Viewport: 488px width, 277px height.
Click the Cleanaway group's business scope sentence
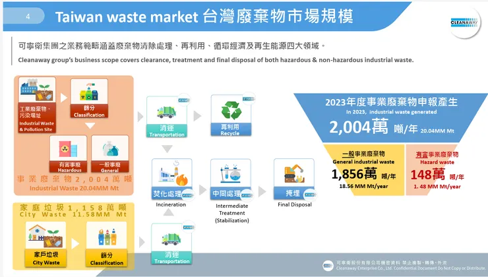[216, 60]
